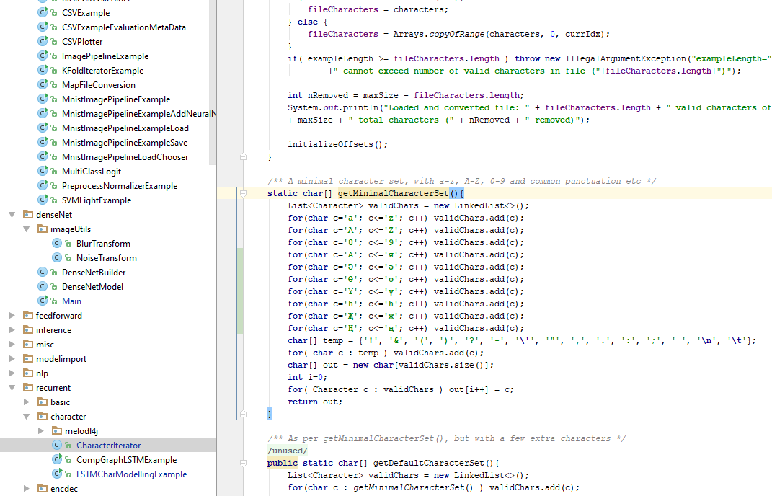Select MnistImagePipelineExampleLoad file

tap(125, 128)
